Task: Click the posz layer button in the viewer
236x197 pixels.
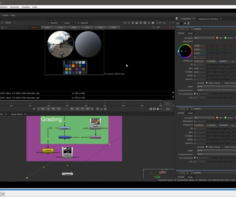Action: point(61,28)
